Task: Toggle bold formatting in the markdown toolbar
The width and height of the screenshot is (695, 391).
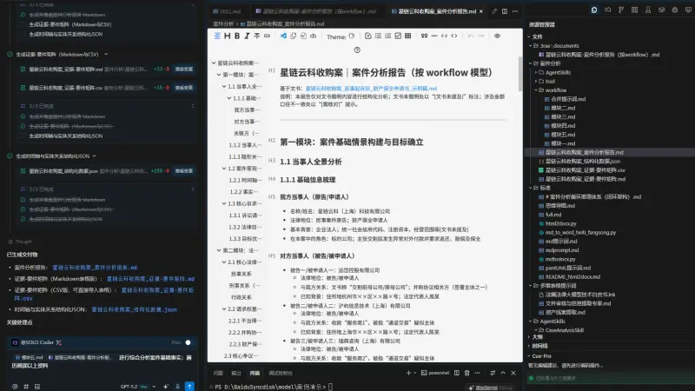Action: click(x=237, y=36)
